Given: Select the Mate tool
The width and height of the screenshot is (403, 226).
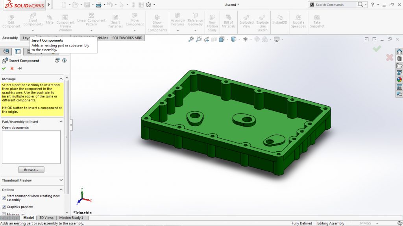Looking at the screenshot, I should (49, 19).
